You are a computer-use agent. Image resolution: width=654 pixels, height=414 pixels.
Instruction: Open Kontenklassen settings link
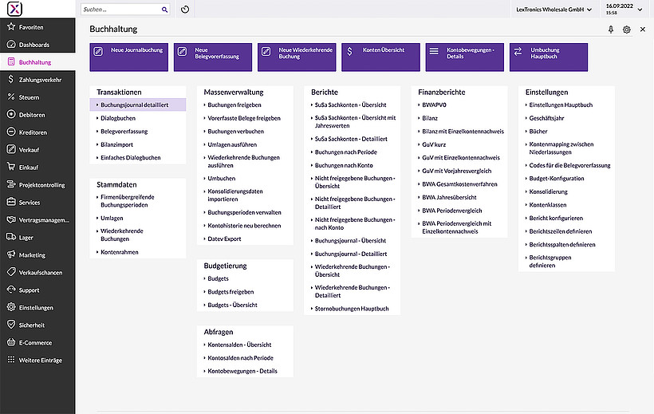548,205
